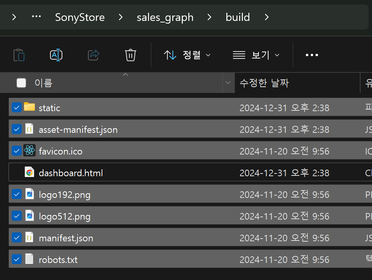Select file name asset-manifest.json
This screenshot has width=372, height=280.
tap(78, 130)
